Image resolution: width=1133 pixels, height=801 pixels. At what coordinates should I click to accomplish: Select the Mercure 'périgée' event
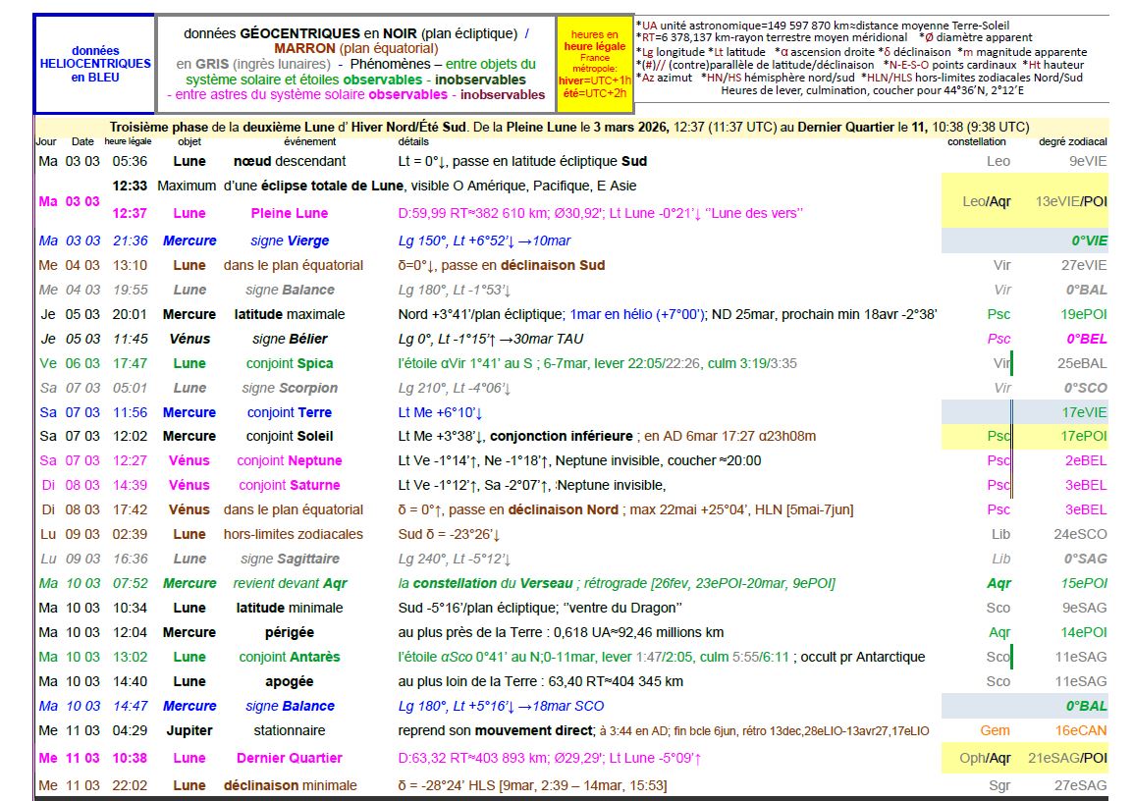click(x=289, y=632)
